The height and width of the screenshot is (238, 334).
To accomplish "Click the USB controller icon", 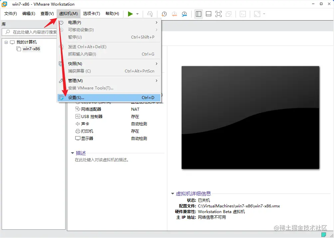I will (78, 116).
